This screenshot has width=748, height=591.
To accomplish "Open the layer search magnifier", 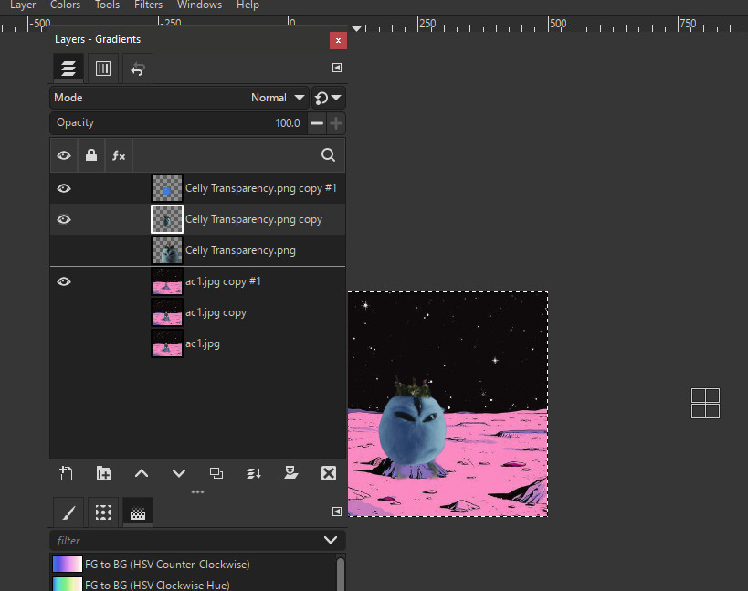I will (328, 155).
